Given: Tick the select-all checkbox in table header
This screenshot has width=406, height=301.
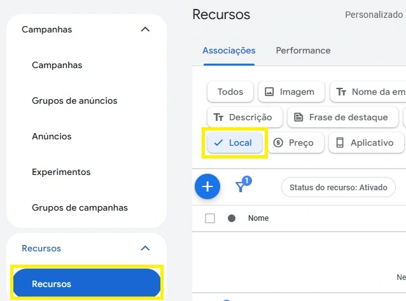Looking at the screenshot, I should (x=210, y=218).
